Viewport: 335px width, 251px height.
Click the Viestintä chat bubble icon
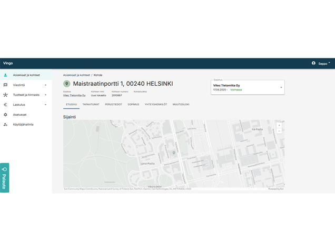5,85
